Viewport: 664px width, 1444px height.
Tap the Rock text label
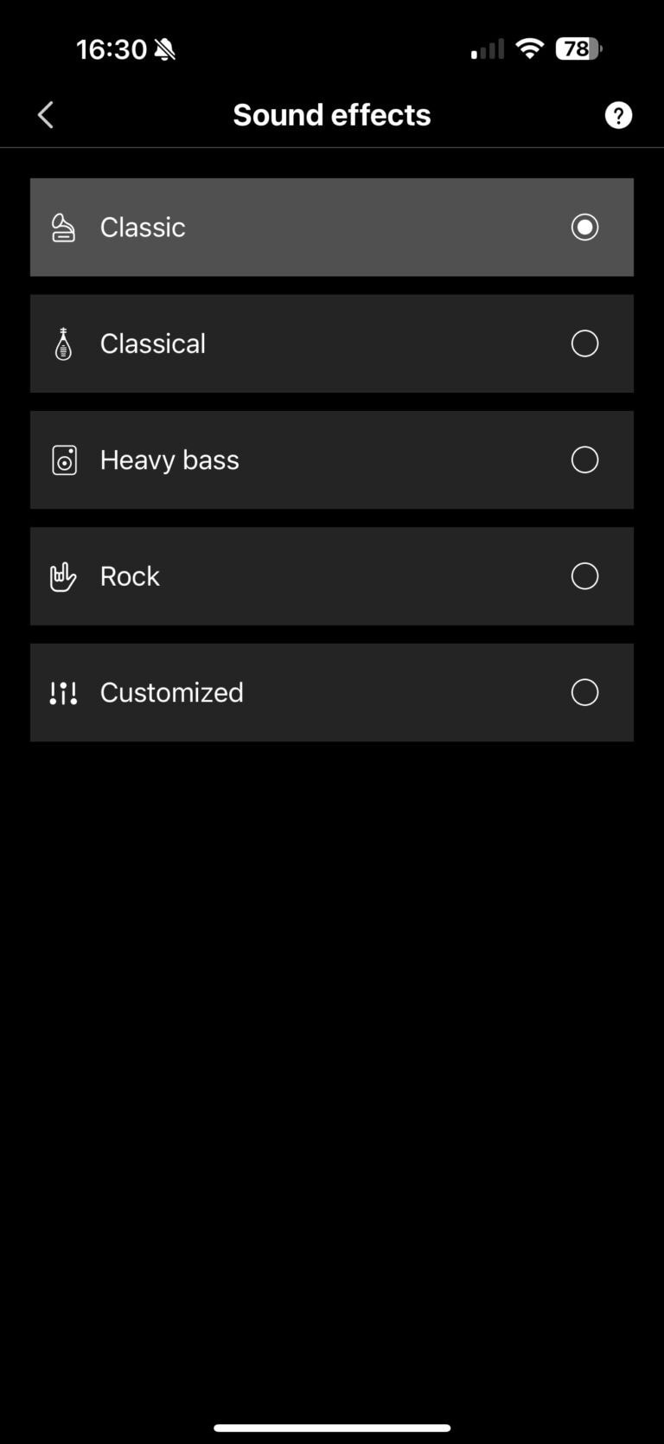(130, 576)
